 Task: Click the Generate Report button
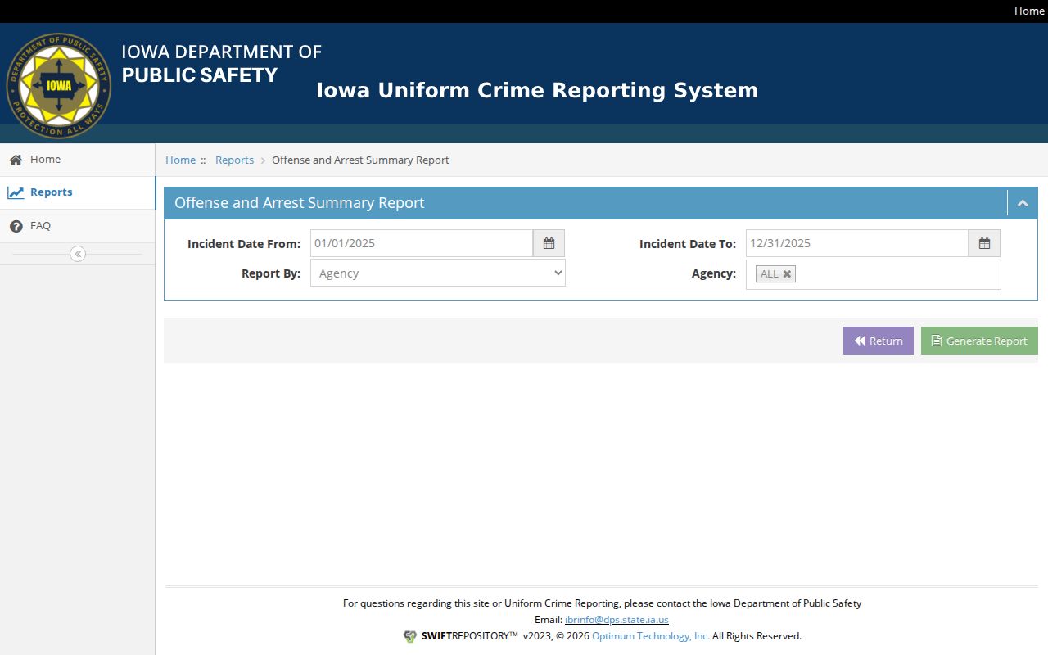979,341
